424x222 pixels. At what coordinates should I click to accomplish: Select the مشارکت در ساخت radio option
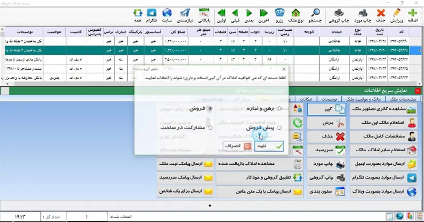click(210, 128)
